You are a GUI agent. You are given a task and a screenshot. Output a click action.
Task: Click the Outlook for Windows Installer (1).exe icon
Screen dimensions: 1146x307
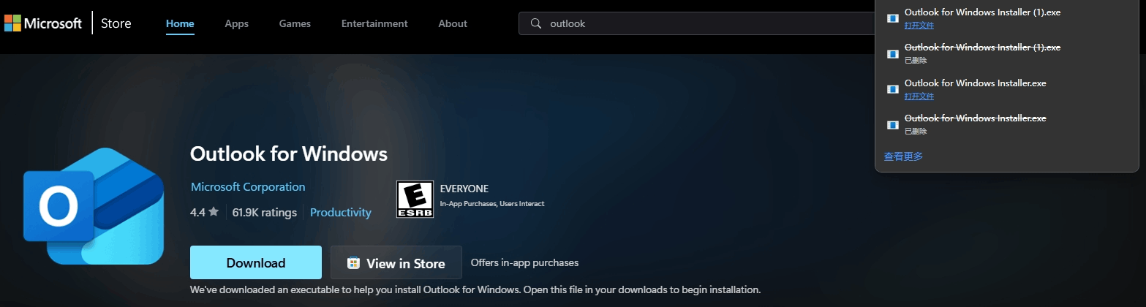click(892, 18)
